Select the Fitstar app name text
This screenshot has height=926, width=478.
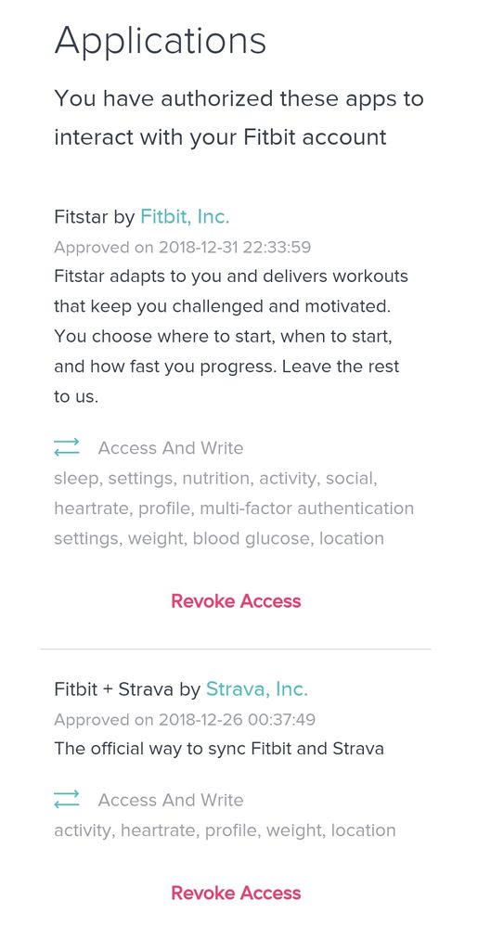(82, 217)
